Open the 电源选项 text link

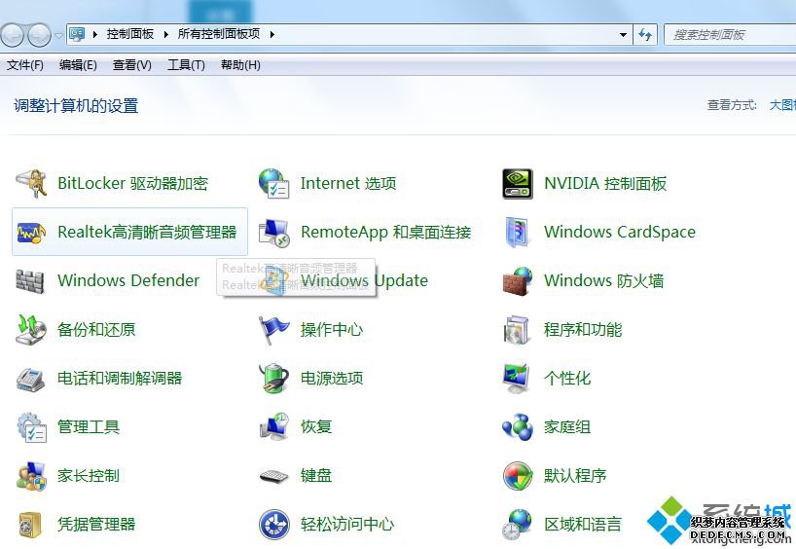click(x=332, y=379)
